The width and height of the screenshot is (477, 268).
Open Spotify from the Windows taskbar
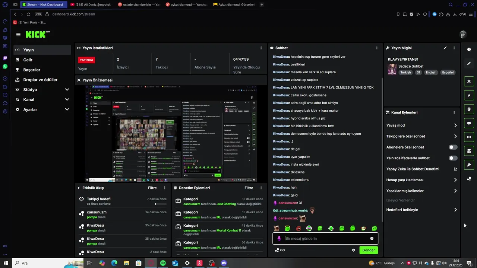(163, 263)
